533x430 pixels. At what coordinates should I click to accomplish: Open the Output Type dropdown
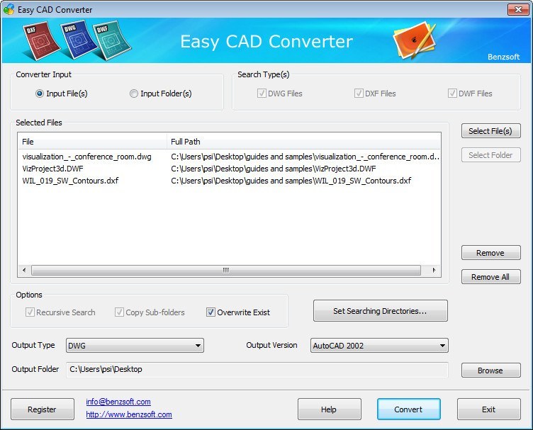[x=135, y=346]
